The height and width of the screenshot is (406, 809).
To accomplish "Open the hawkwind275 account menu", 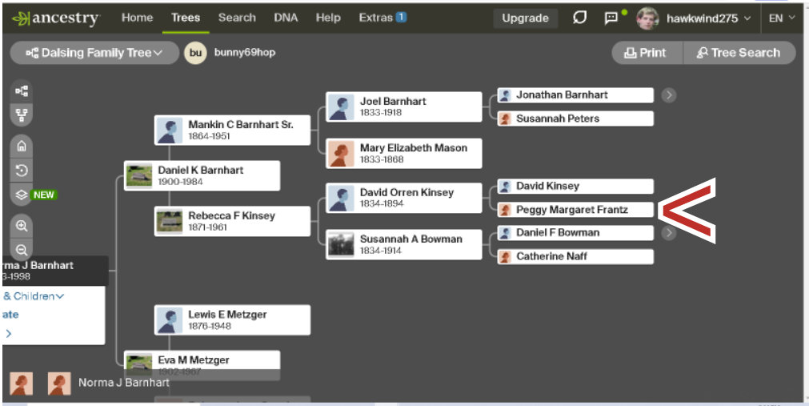I will point(694,18).
